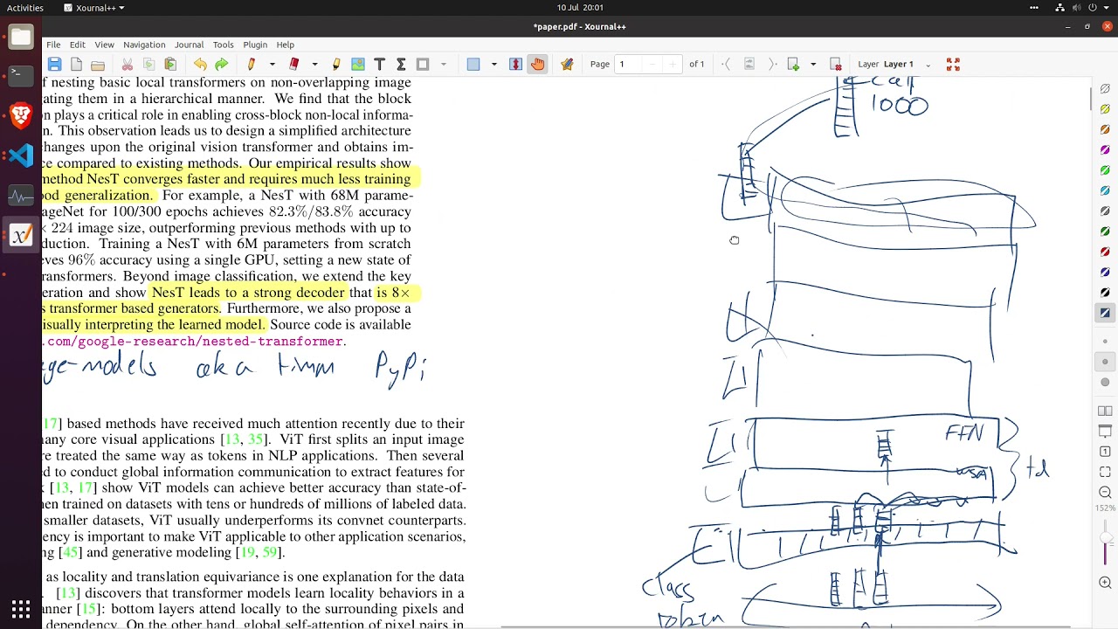Open the Edit menu
The width and height of the screenshot is (1118, 629).
(x=78, y=45)
